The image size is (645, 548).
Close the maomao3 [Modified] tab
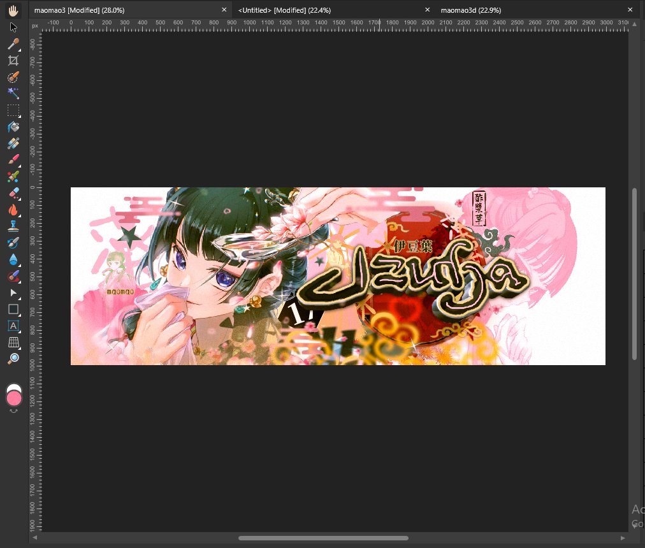[224, 10]
